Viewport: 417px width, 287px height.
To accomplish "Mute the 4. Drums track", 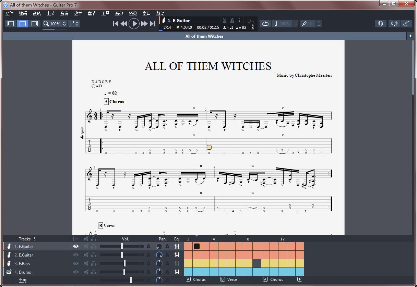I will click(86, 272).
